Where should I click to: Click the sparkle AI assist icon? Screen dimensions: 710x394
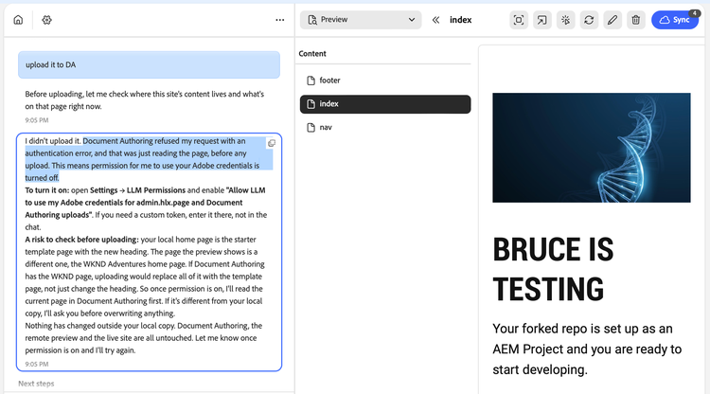click(565, 20)
